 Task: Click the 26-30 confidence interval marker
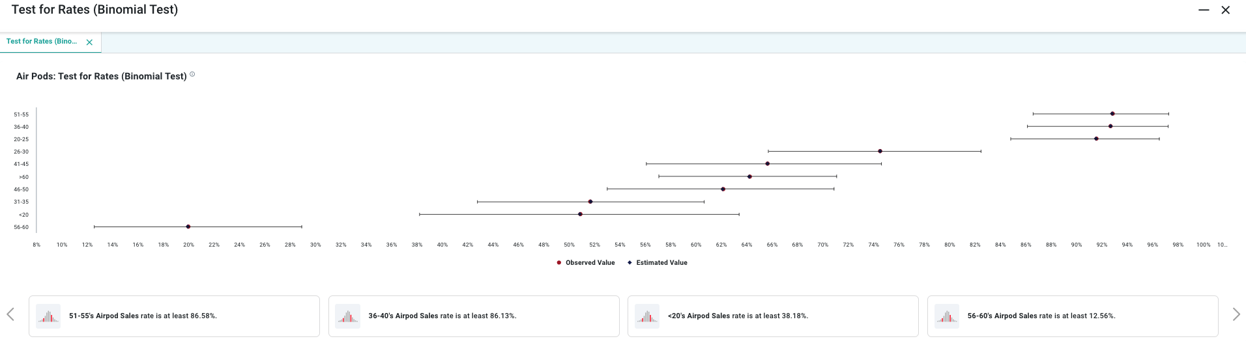point(880,151)
